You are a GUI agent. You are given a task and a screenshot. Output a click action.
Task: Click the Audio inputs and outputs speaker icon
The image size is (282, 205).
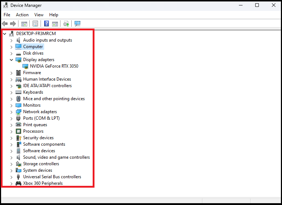point(18,40)
